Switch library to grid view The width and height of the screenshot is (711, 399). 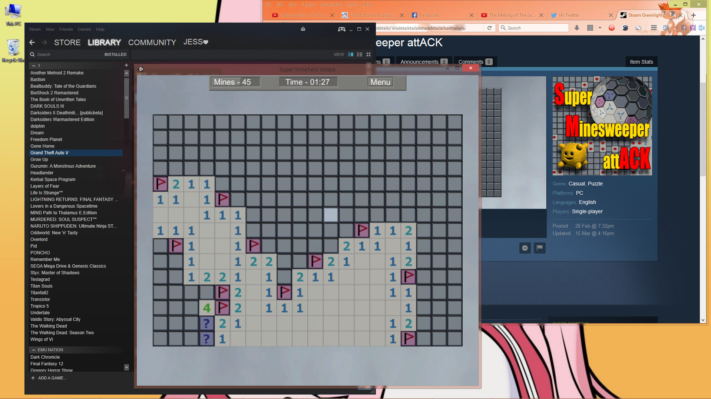[368, 54]
